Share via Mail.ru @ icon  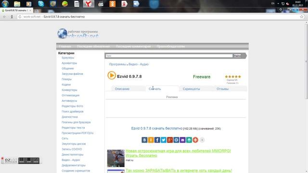coord(176,140)
